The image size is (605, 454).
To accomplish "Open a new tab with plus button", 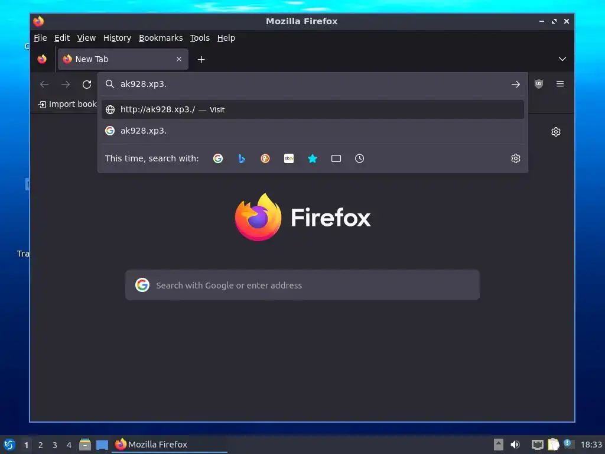I will pos(201,60).
